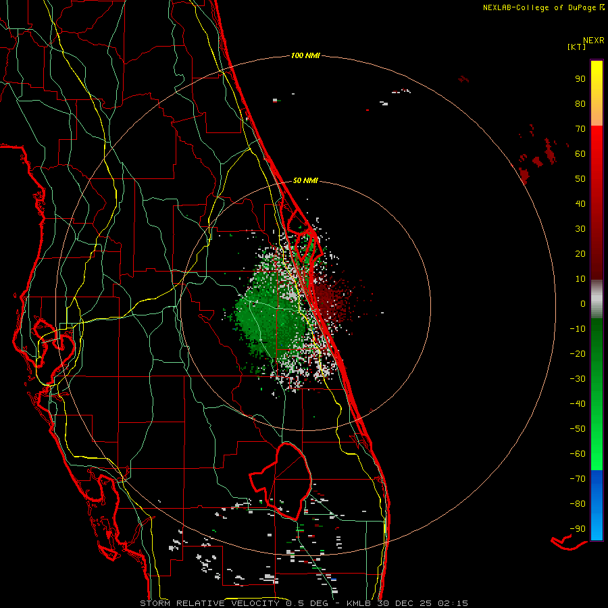608x608 pixels.
Task: Select the positive 30 knot scale value
Action: tap(580, 229)
